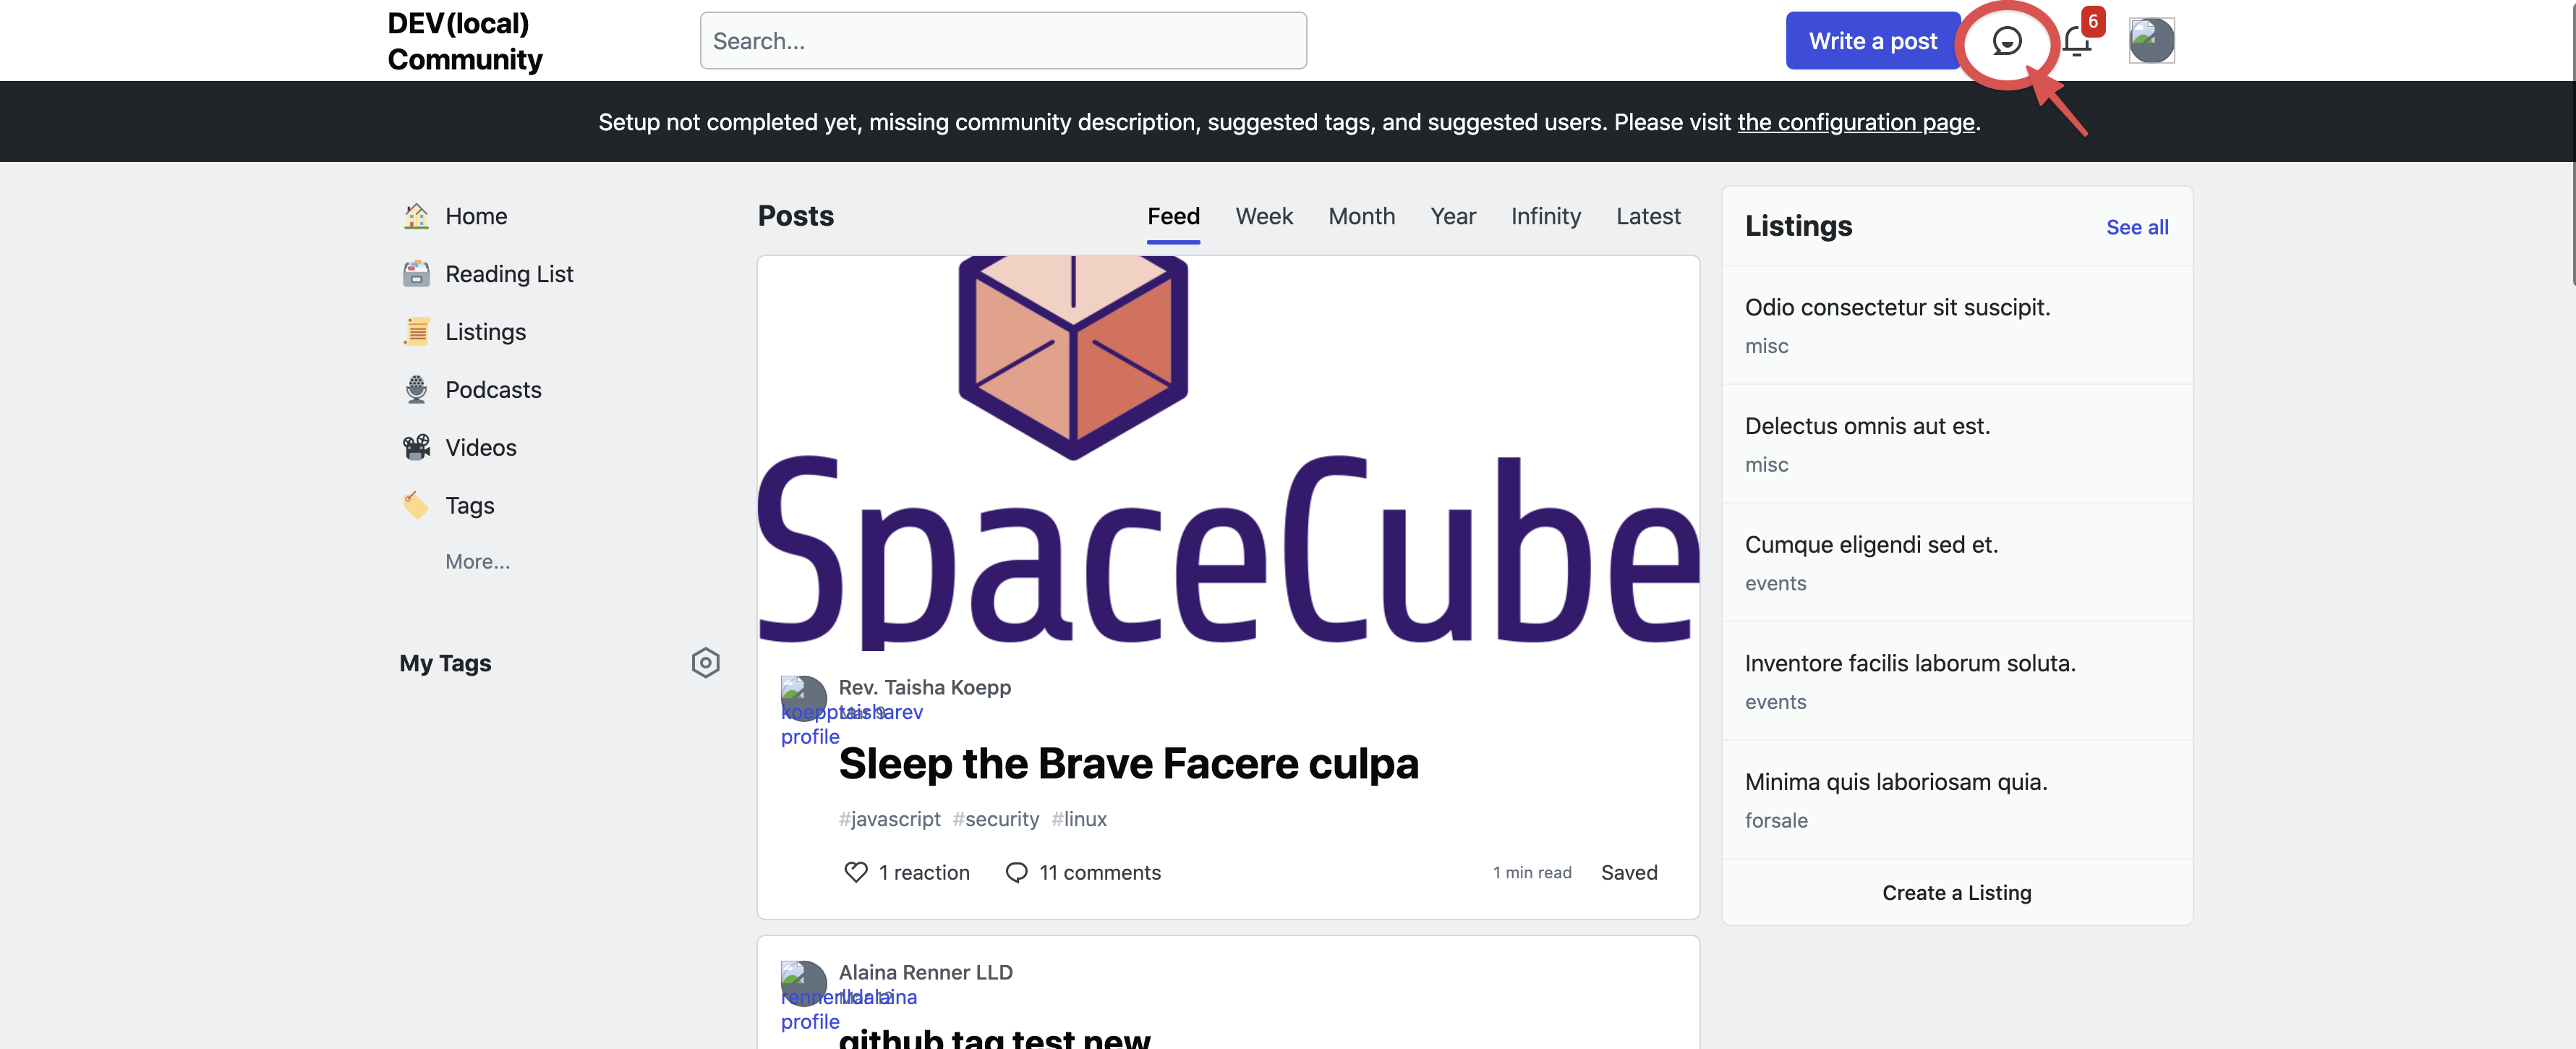Click the Search input field

click(1002, 41)
